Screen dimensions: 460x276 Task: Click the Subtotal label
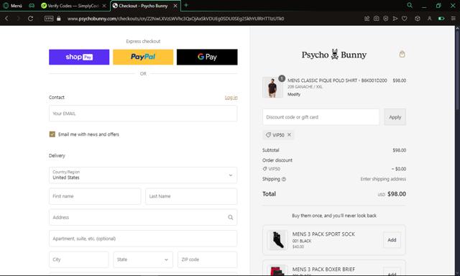pyautogui.click(x=270, y=150)
